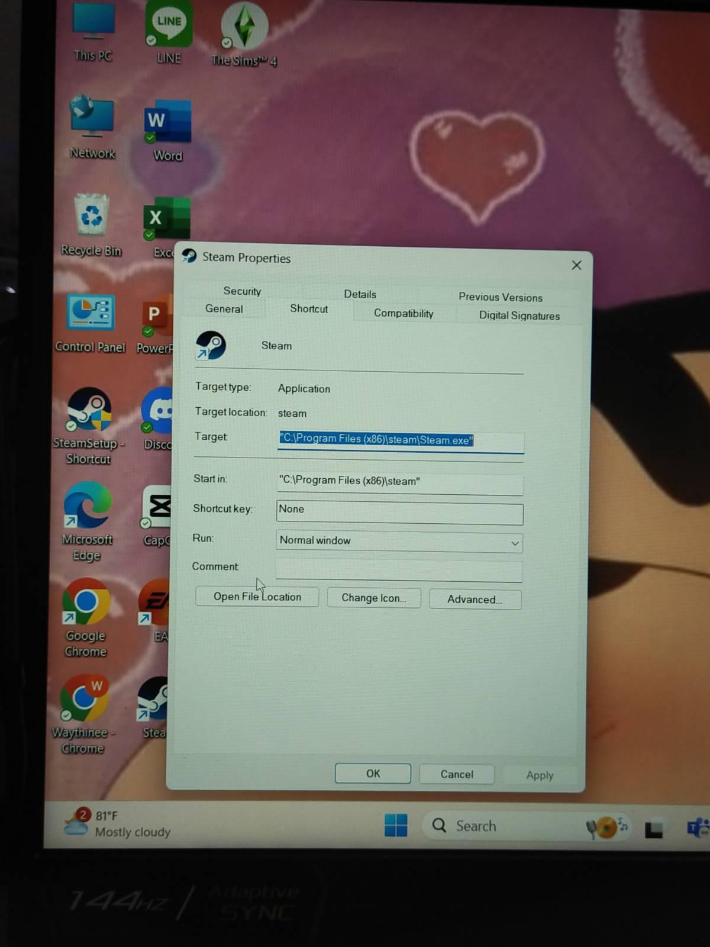Select the Recycle Bin icon
This screenshot has height=947, width=710.
point(91,225)
